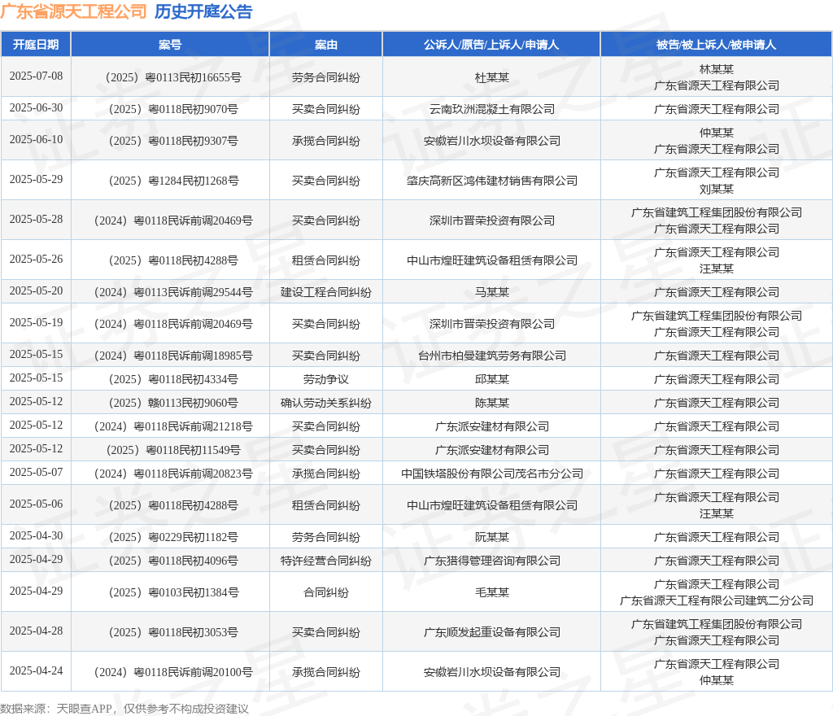Select the date 2025-05-28
Screen dimensions: 833x716
[36, 220]
